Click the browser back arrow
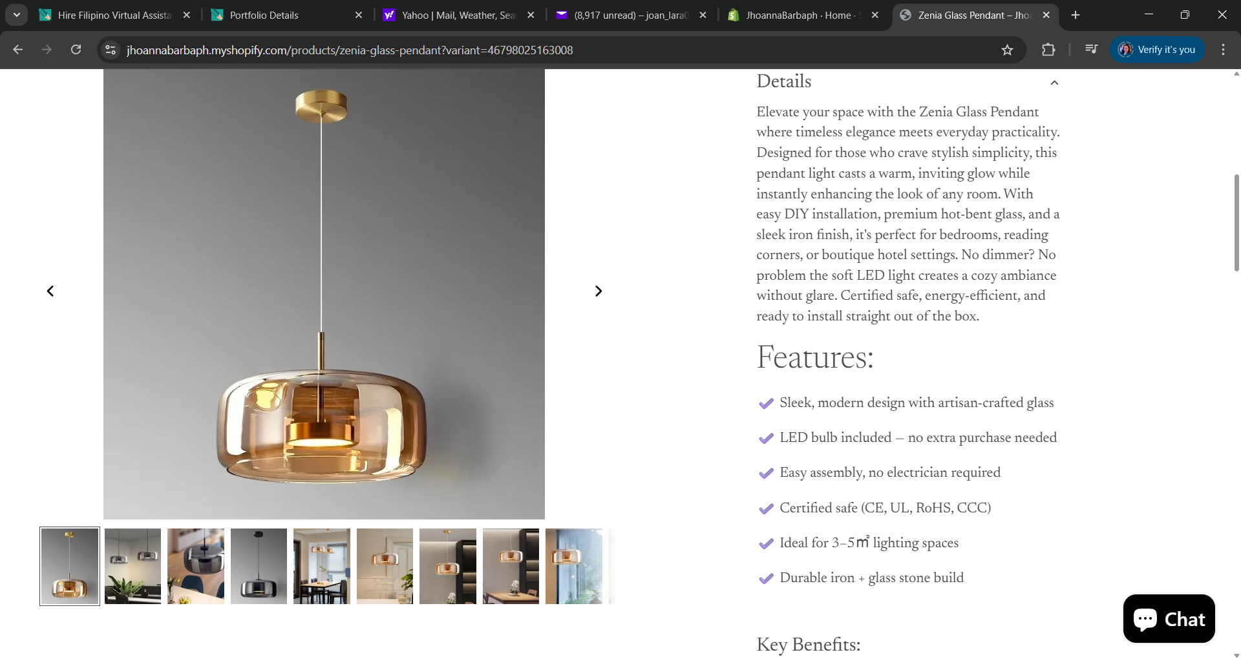Screen dimensions: 1241x659 click(x=17, y=50)
